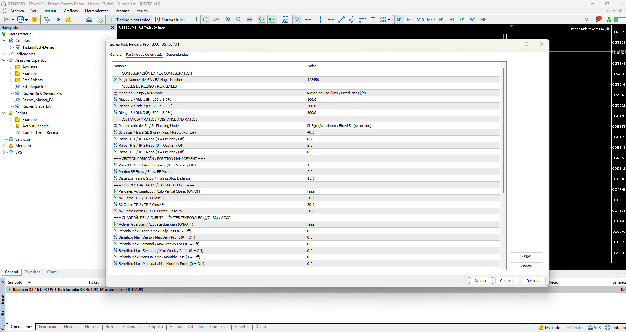
Task: Click the market shopping bag icon
Action: click(x=68, y=20)
